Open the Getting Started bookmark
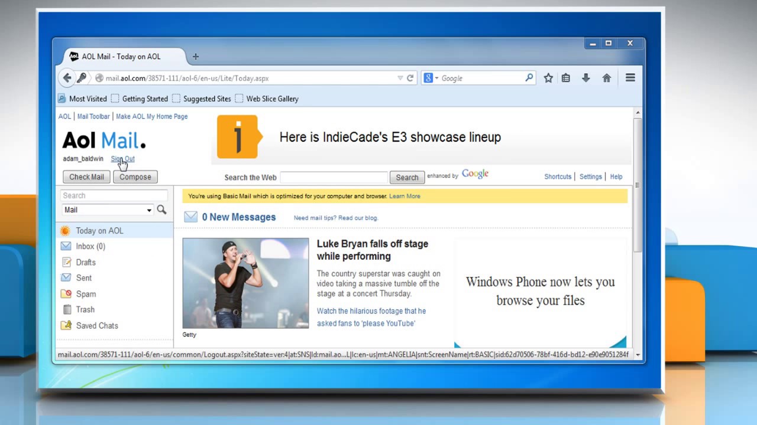 [x=140, y=99]
